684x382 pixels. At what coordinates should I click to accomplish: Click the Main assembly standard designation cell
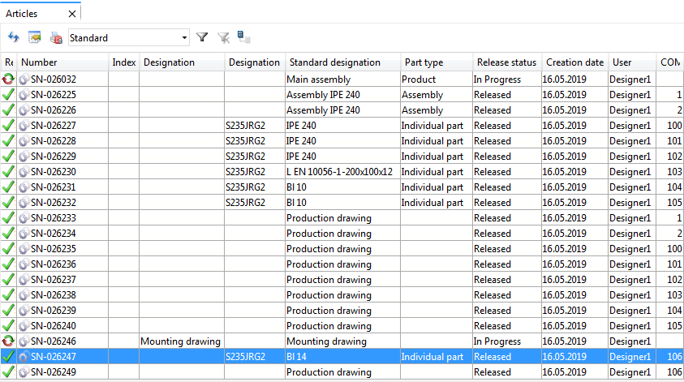pos(318,79)
